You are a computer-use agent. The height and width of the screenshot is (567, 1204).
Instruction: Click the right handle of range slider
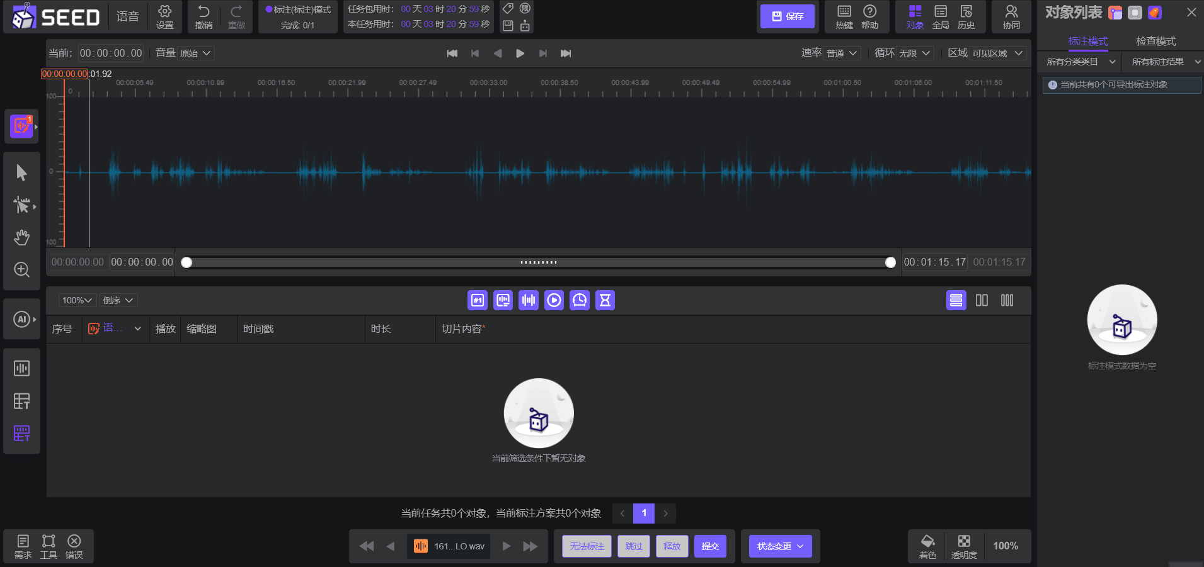(x=890, y=262)
